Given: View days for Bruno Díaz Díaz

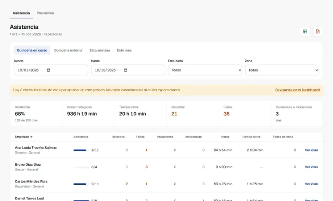Looking at the screenshot, I should coord(311,167).
